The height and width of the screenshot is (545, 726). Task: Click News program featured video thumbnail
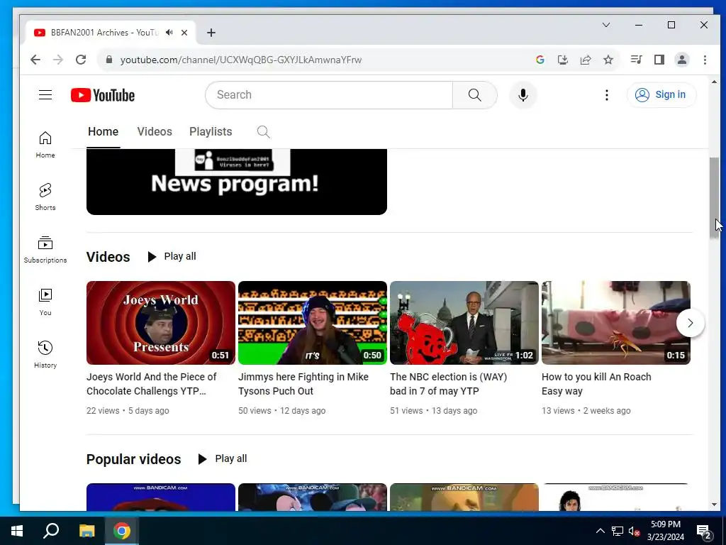(237, 182)
